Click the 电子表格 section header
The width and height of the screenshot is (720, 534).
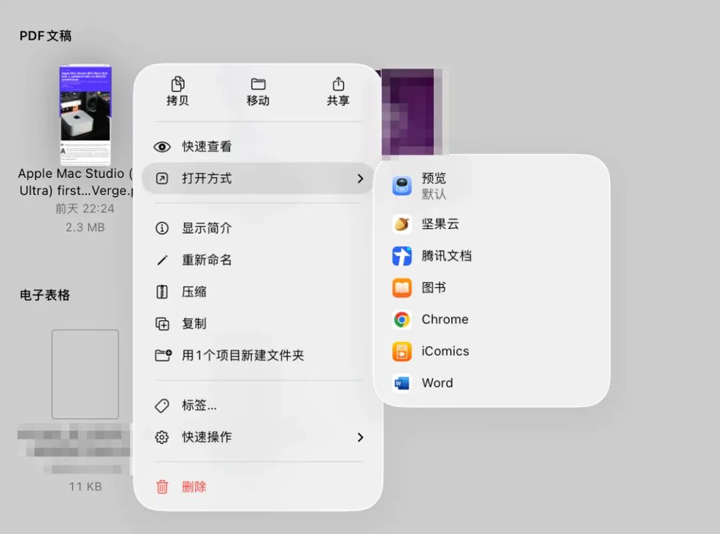[45, 295]
